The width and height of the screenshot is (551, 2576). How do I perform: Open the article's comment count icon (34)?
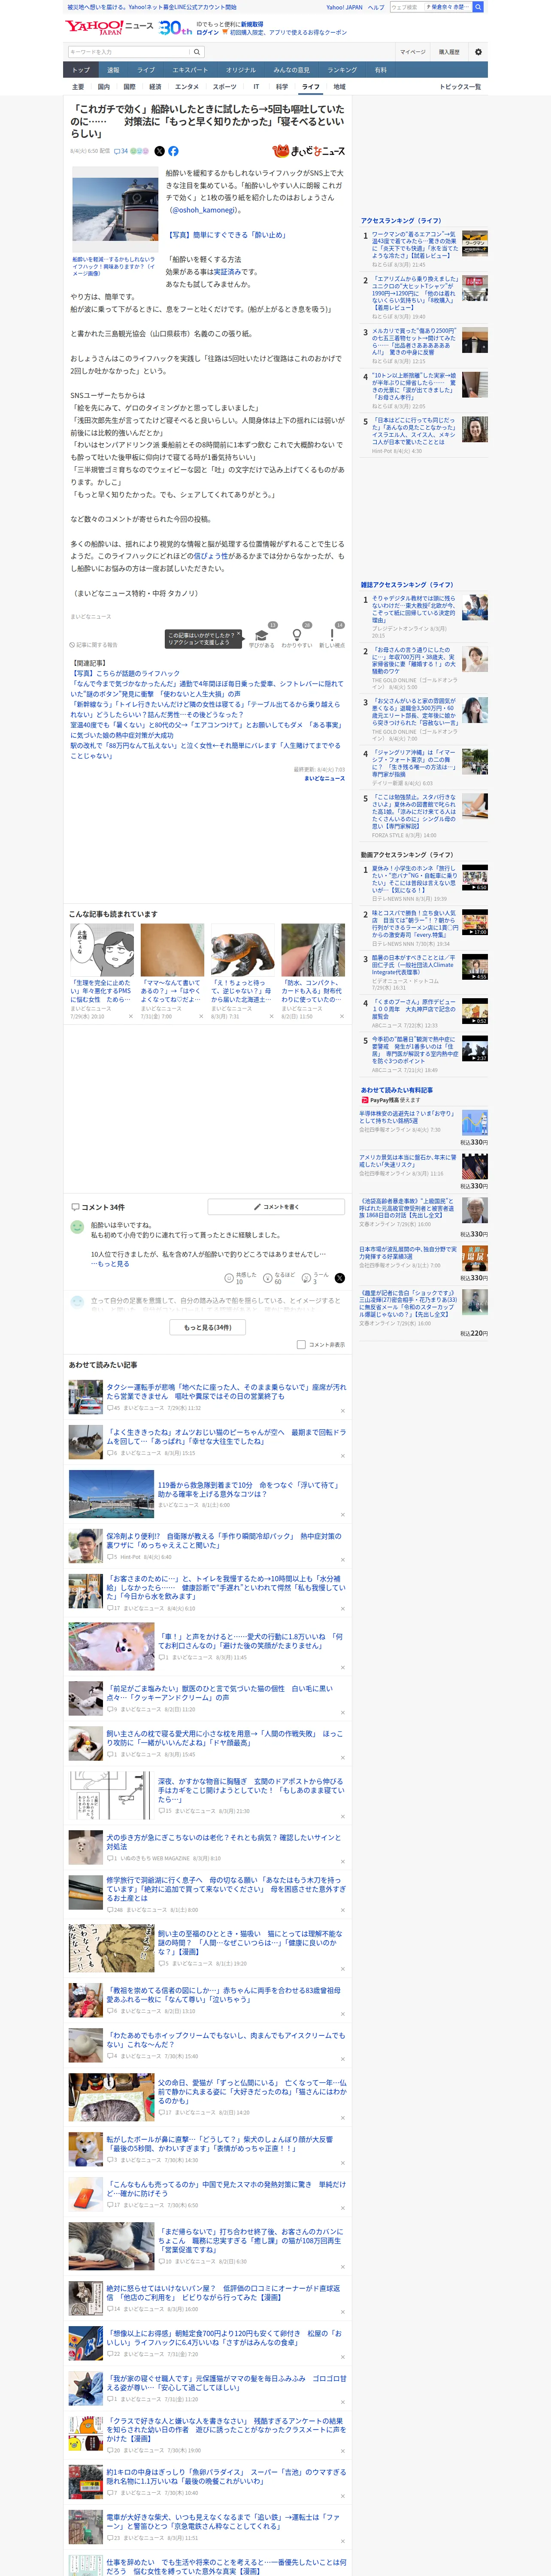(x=121, y=151)
